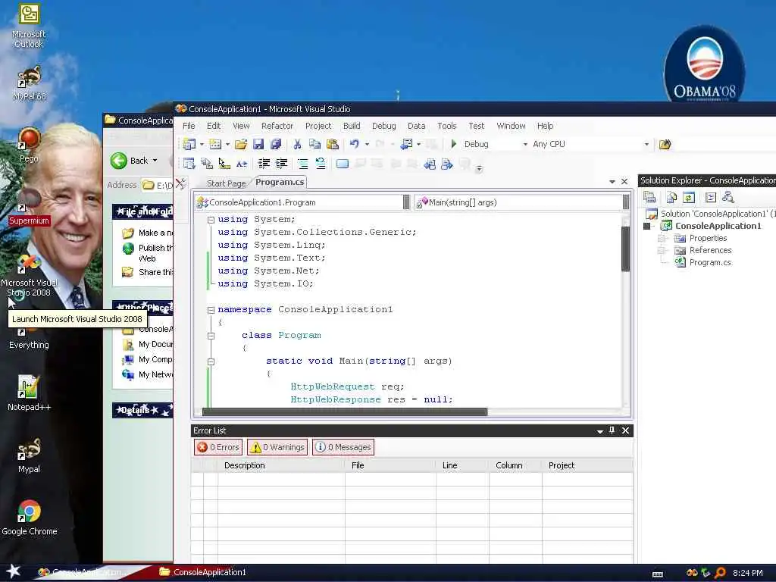Viewport: 776px width, 582px height.
Task: Click the Description column header in Error List
Action: 281,465
